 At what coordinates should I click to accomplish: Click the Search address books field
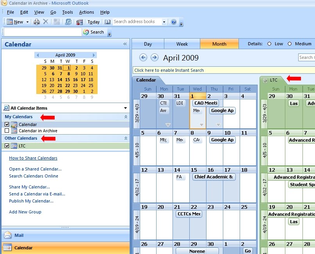click(x=137, y=22)
